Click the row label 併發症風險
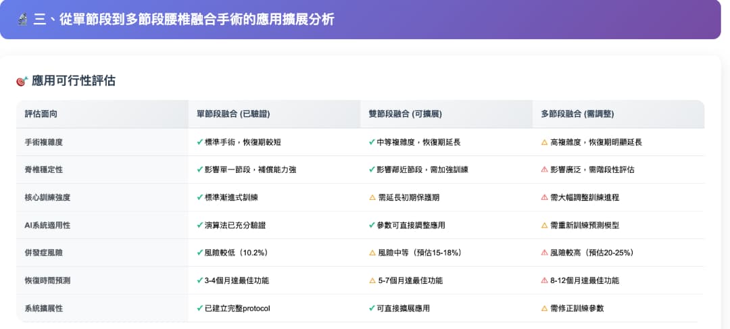This screenshot has width=730, height=329. tap(44, 253)
